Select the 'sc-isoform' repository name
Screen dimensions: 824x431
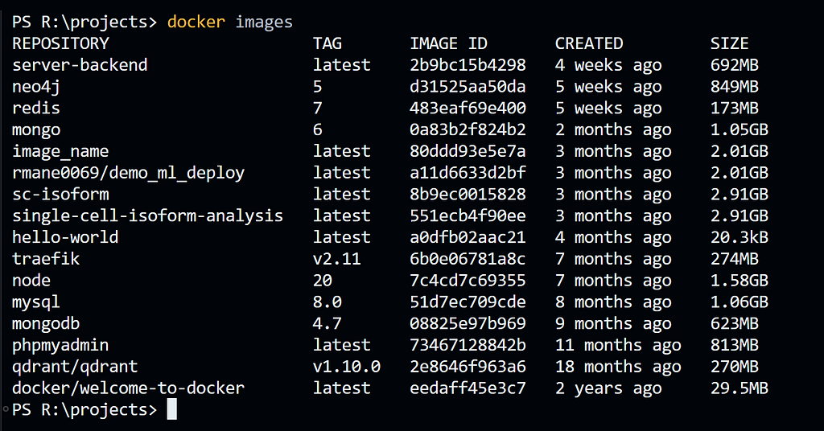[60, 195]
